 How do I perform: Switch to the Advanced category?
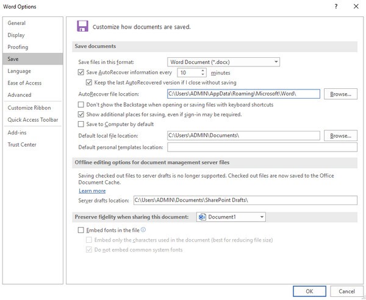[20, 95]
